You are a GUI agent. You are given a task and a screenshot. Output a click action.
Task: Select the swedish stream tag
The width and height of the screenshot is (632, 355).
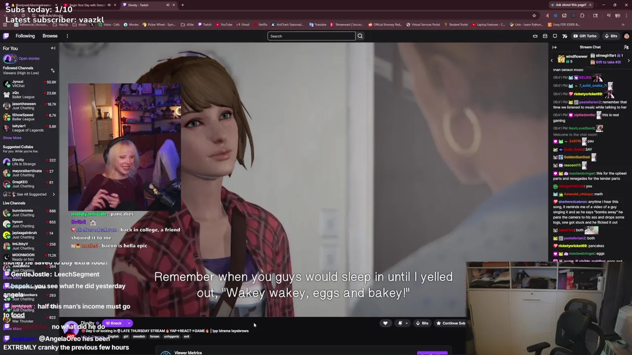(139, 337)
